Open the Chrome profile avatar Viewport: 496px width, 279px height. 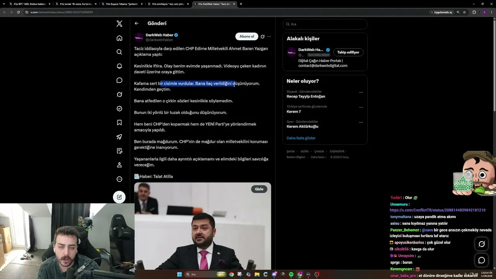pyautogui.click(x=484, y=12)
